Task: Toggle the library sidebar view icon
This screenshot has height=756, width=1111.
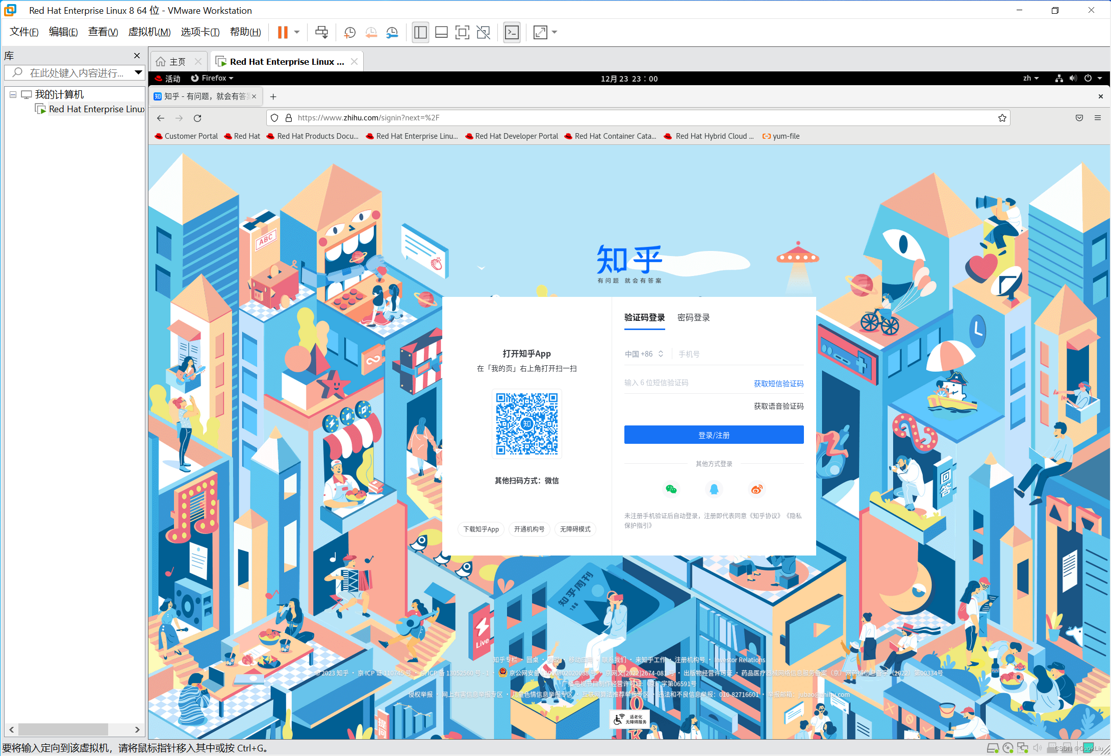Action: pyautogui.click(x=420, y=32)
